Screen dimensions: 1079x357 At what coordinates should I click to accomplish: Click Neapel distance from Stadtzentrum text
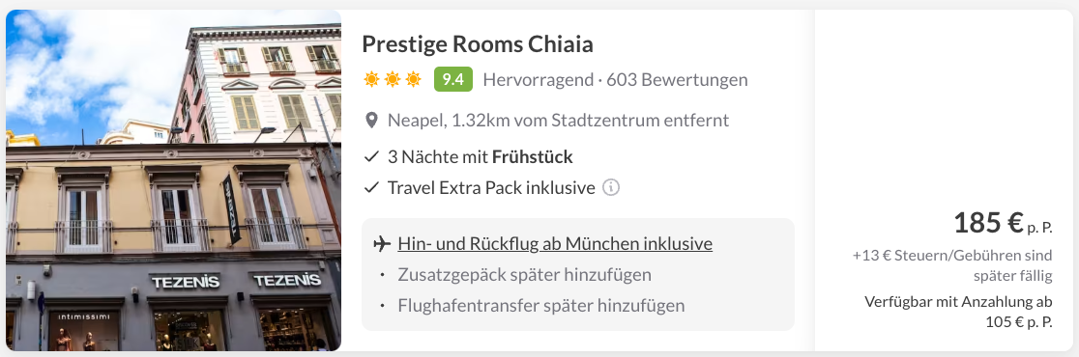point(558,121)
